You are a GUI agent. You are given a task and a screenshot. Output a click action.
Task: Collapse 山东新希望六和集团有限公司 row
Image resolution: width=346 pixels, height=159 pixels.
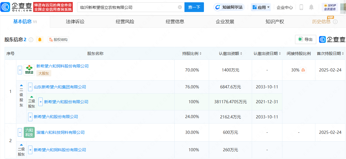(x=30, y=87)
